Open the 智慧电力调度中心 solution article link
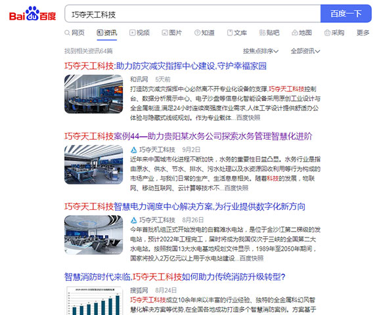 tap(185, 207)
